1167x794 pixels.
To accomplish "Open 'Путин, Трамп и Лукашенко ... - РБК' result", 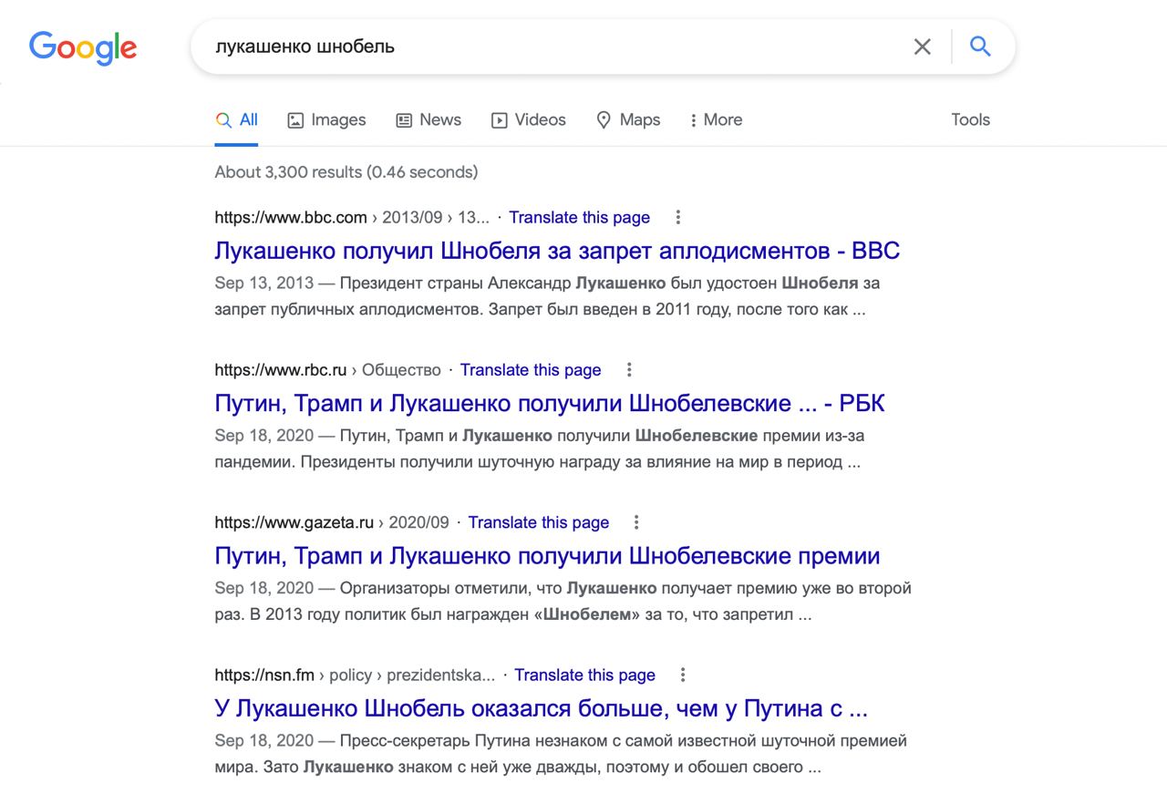I will (550, 403).
